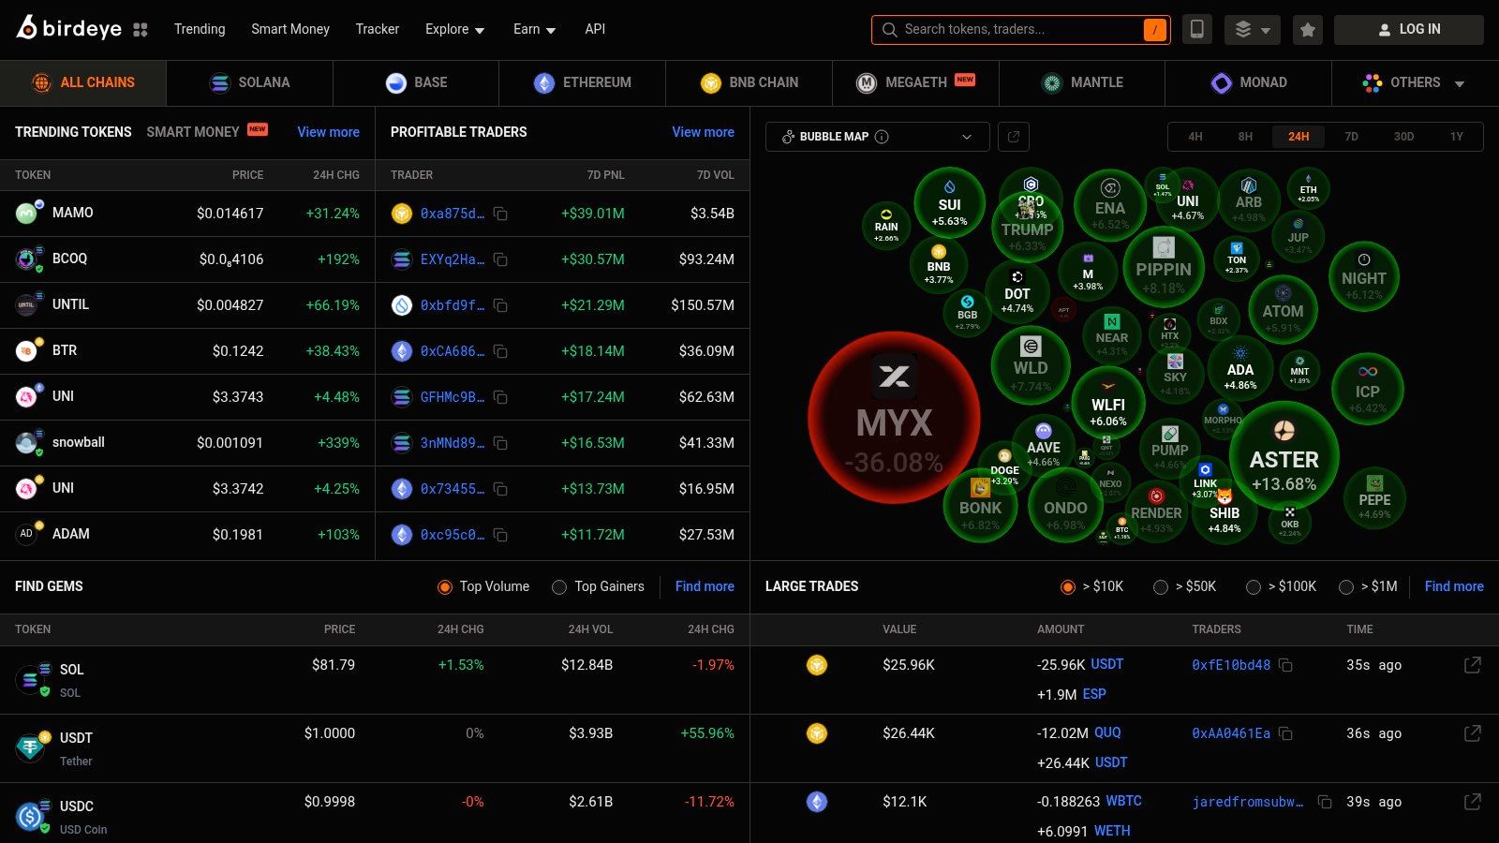Click the MAMO token icon
Viewport: 1499px width, 843px height.
27,213
